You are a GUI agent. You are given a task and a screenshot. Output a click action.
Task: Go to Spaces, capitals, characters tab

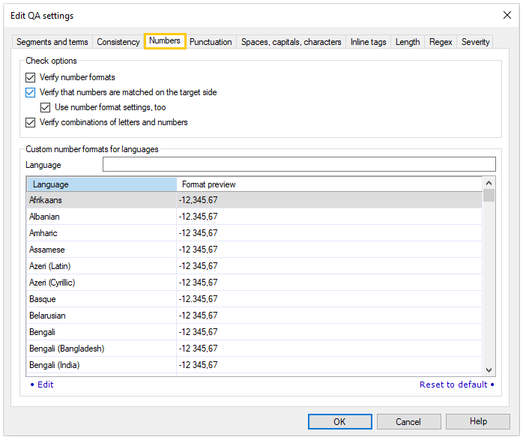tap(291, 42)
